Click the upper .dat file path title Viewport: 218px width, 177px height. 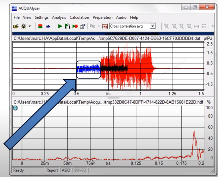(x=107, y=38)
